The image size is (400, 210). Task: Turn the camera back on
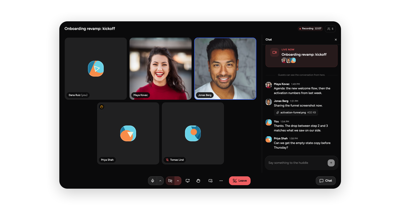point(170,181)
